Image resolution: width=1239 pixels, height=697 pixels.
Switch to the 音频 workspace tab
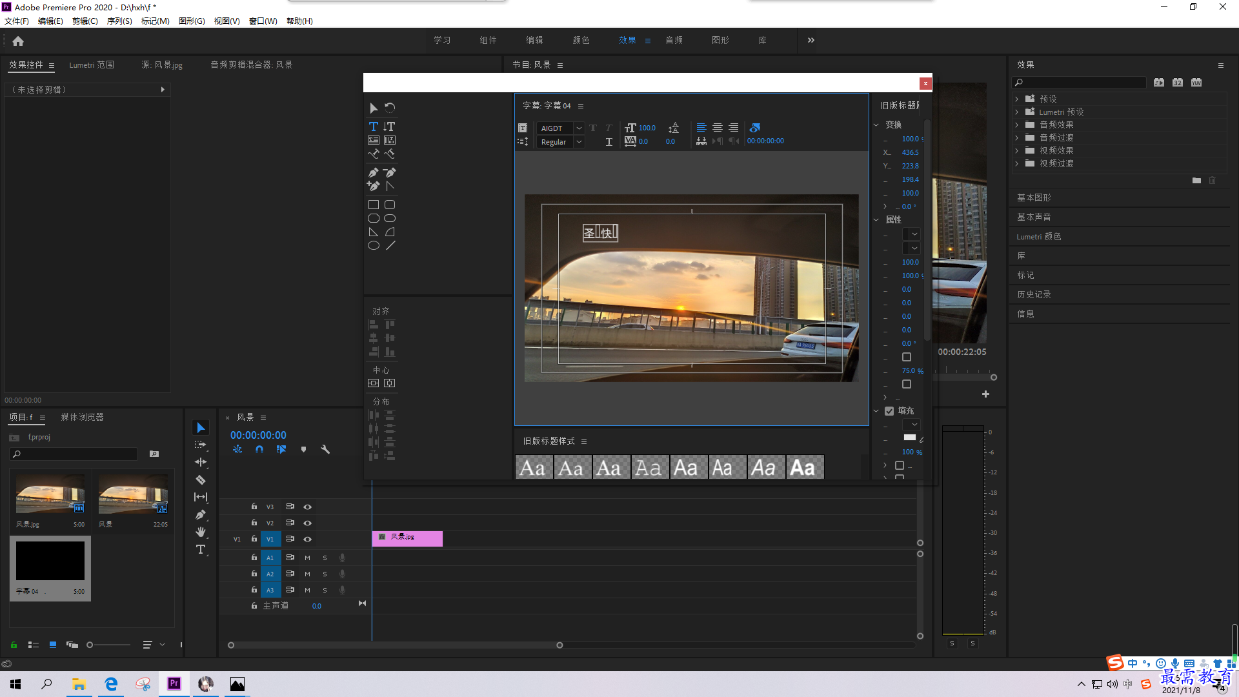pos(674,40)
